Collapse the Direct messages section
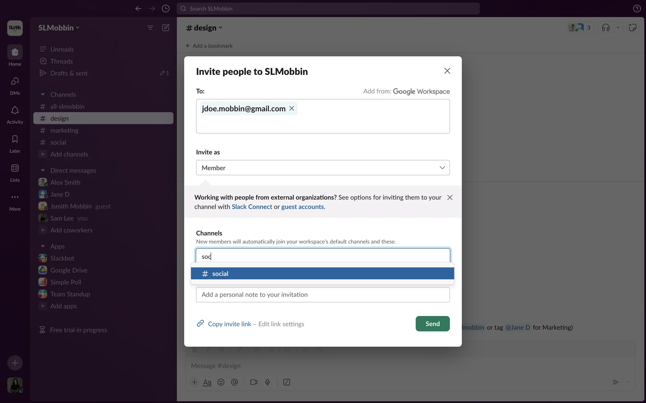The width and height of the screenshot is (646, 403). pos(43,171)
